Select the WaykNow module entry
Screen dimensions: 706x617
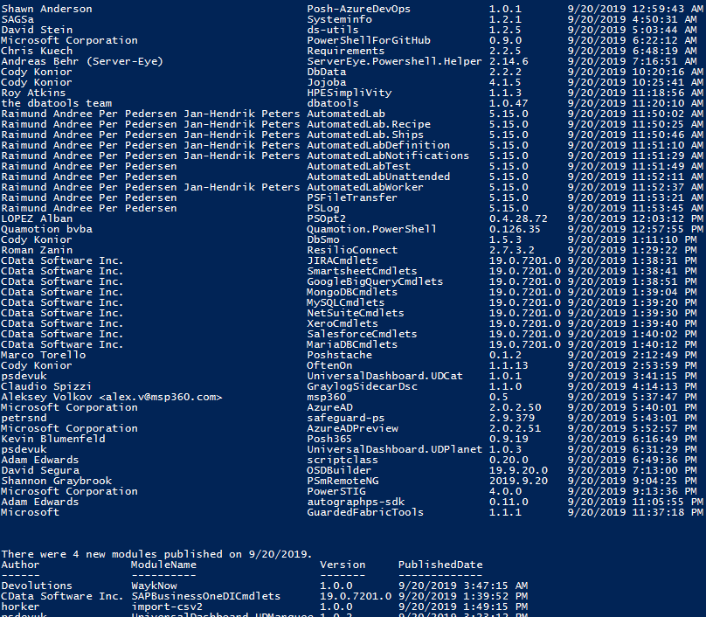(154, 586)
